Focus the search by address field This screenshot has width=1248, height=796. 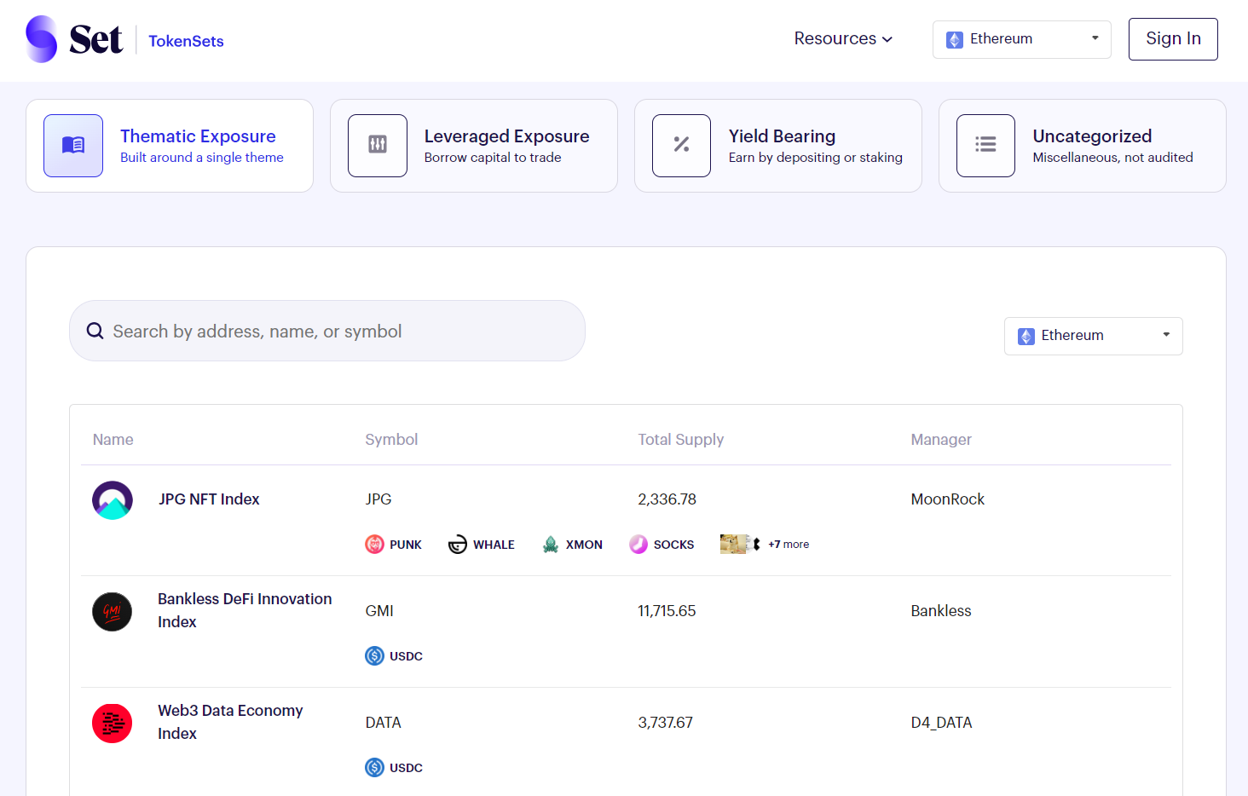327,331
